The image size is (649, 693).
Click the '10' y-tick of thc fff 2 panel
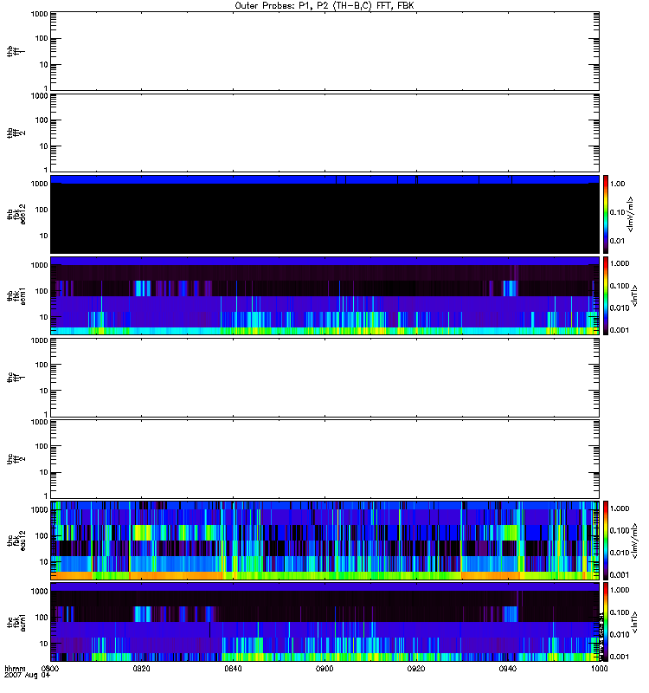pos(44,472)
